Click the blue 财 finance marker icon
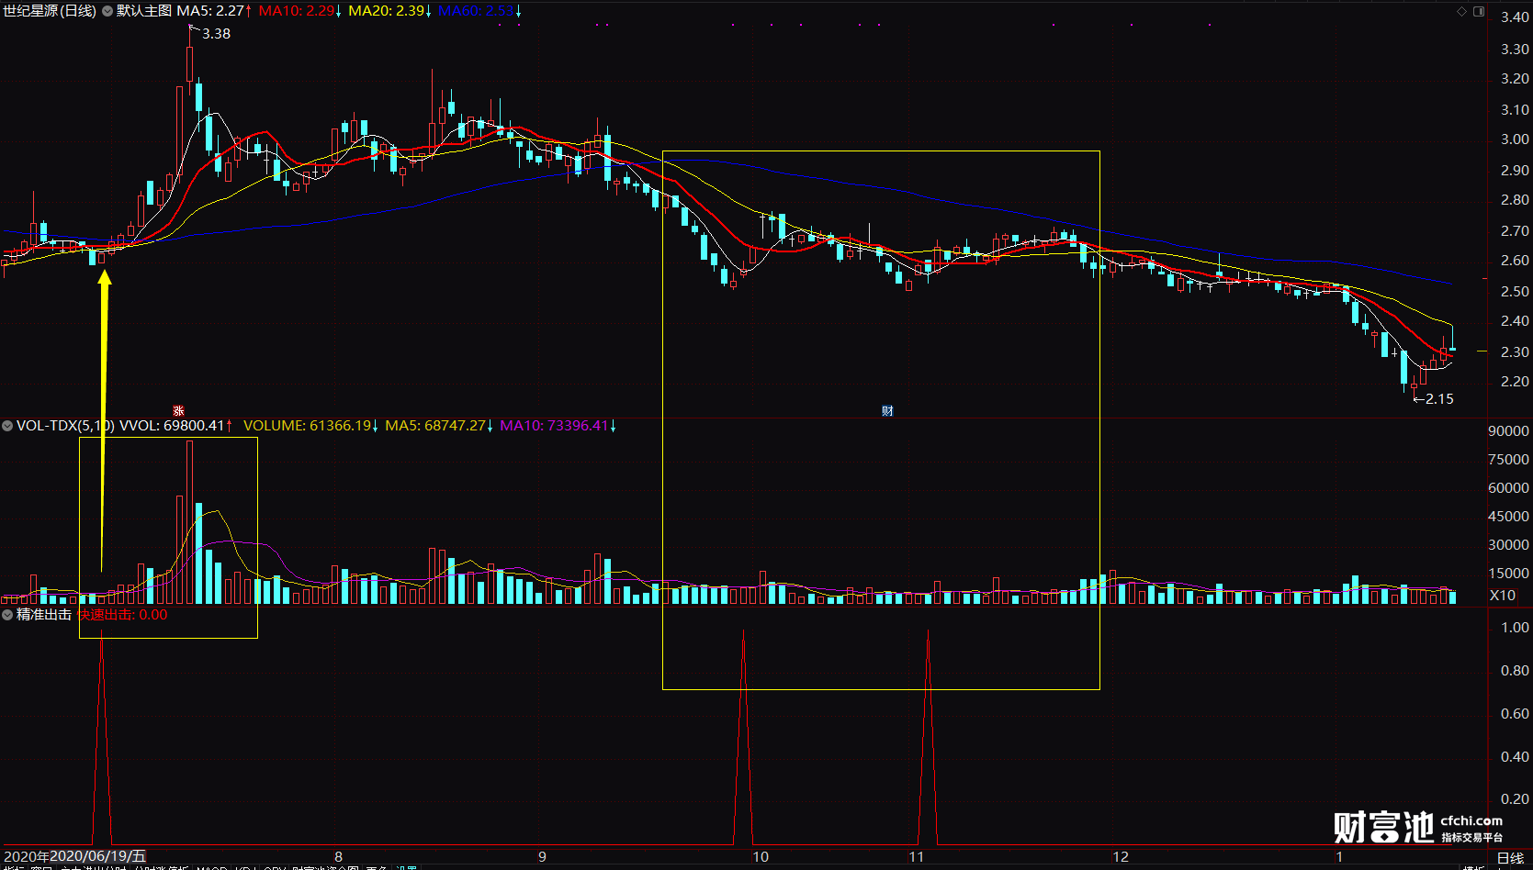This screenshot has width=1533, height=870. 887,411
